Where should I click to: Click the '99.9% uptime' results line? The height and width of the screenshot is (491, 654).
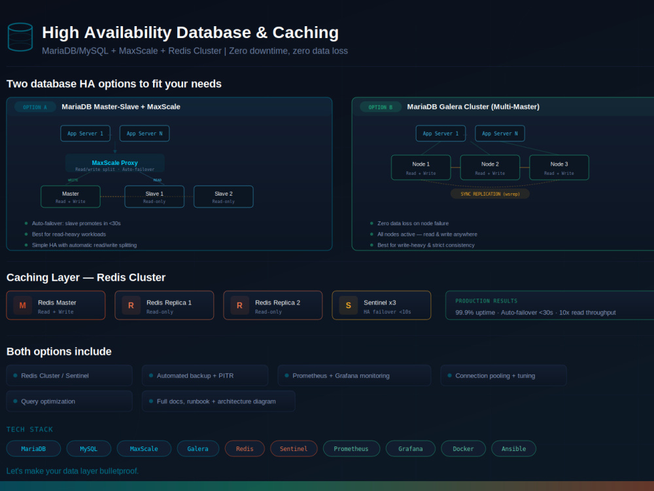[536, 312]
